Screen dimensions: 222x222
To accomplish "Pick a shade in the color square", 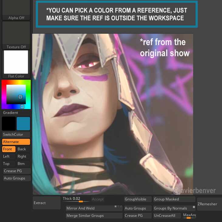I will (x=16, y=94).
